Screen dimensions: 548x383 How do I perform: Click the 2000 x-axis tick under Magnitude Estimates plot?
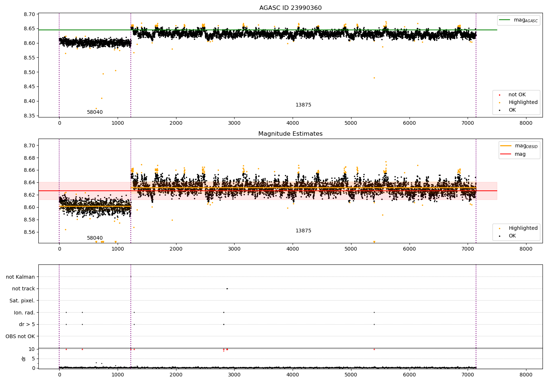(x=176, y=249)
